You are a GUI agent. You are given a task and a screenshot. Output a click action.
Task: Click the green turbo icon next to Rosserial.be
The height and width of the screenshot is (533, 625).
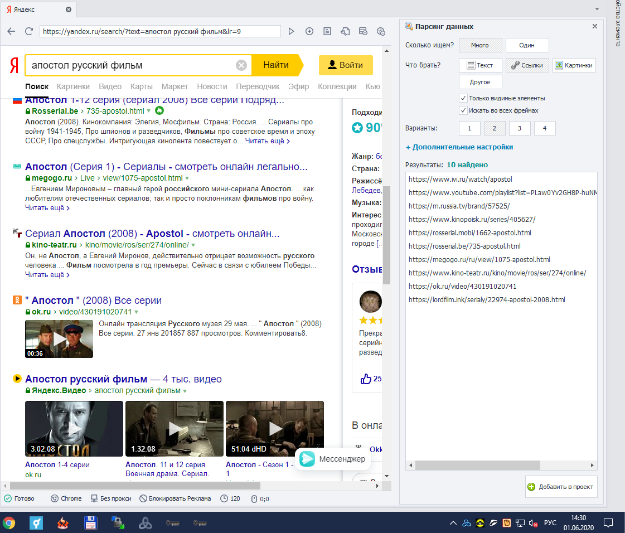pos(159,110)
